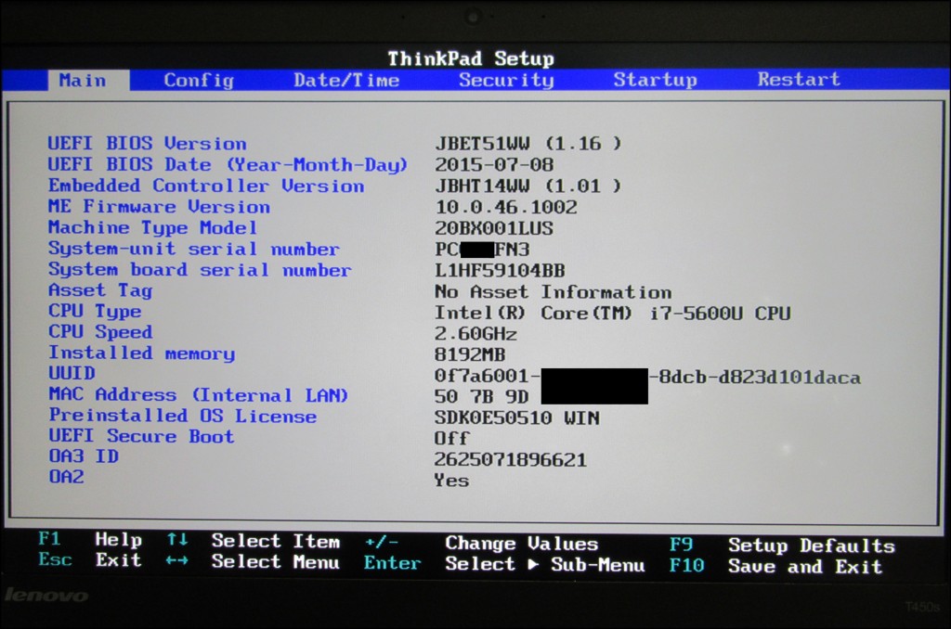The height and width of the screenshot is (629, 951).
Task: Select the 'OA2' label
Action: 66,477
